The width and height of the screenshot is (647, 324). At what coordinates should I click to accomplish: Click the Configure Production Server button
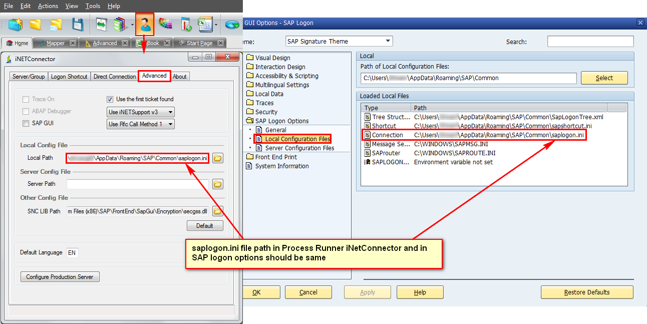click(60, 276)
